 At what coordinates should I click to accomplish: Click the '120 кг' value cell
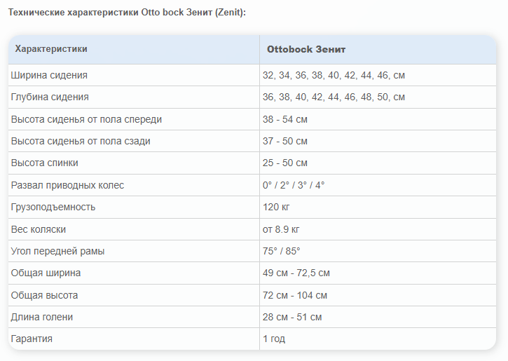pyautogui.click(x=276, y=207)
